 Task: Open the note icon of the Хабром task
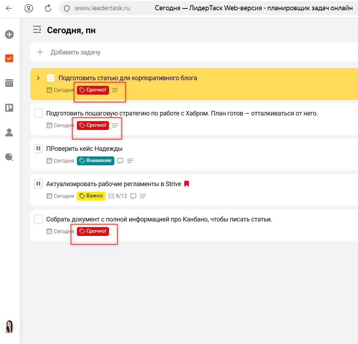(x=115, y=125)
